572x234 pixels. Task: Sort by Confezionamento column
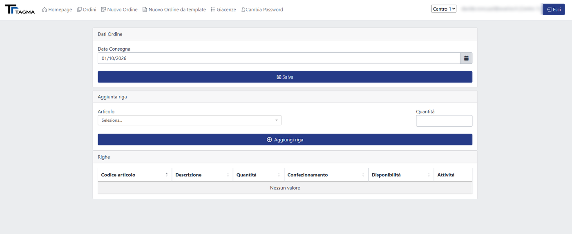click(x=326, y=175)
